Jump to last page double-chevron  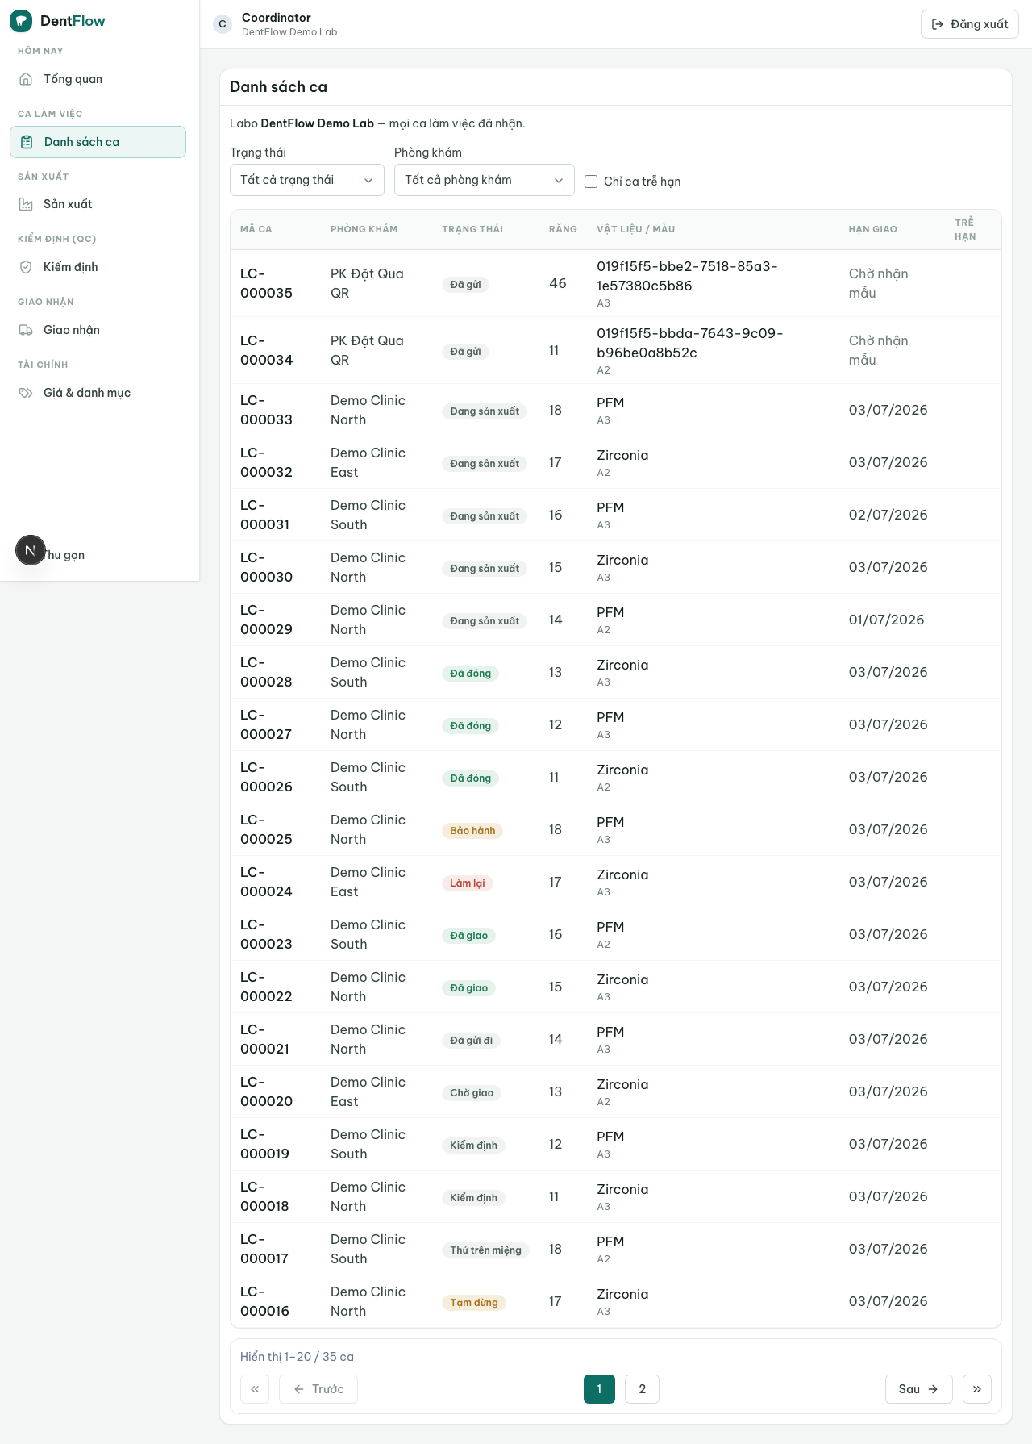click(977, 1389)
